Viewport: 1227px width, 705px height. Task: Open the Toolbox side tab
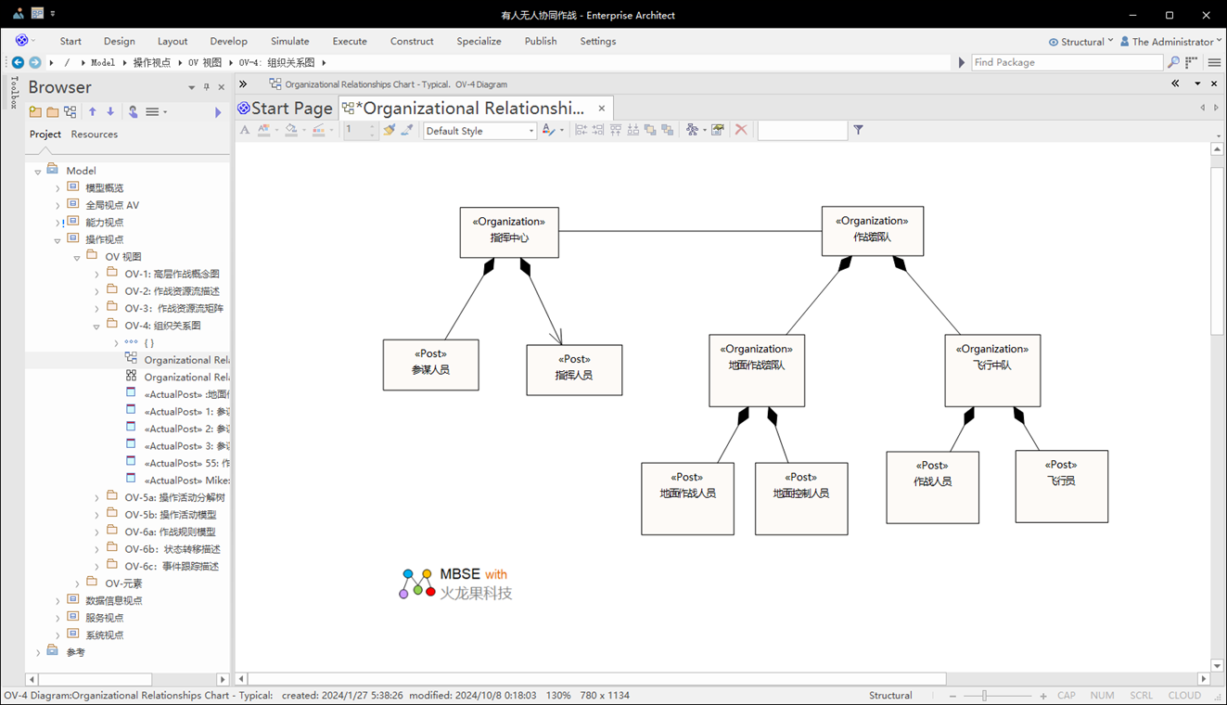[x=14, y=93]
